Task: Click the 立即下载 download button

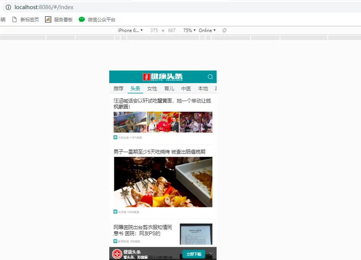Action: point(194,254)
